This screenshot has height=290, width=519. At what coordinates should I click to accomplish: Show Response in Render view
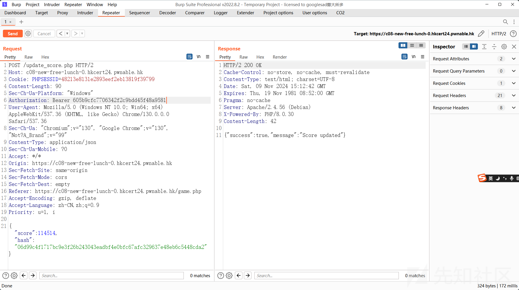click(280, 57)
